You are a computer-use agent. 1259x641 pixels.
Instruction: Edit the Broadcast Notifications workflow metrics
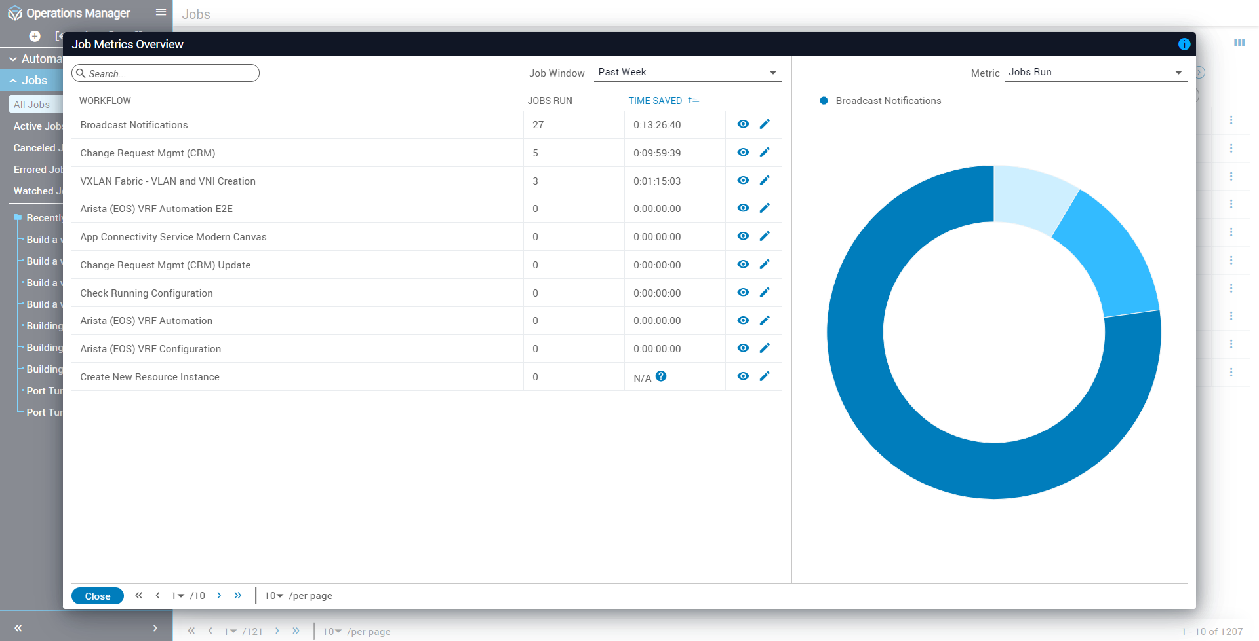point(765,124)
